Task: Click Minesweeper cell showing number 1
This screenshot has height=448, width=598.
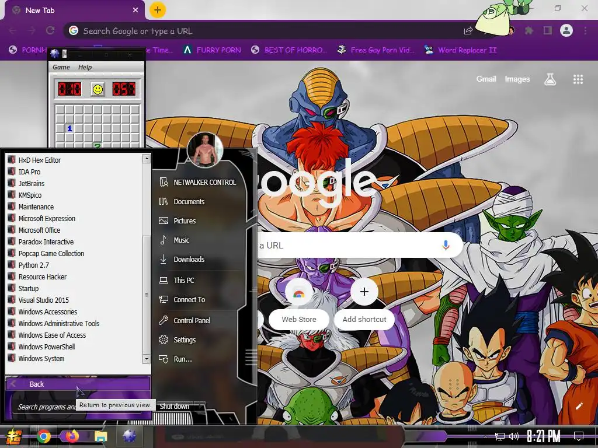Action: 69,128
